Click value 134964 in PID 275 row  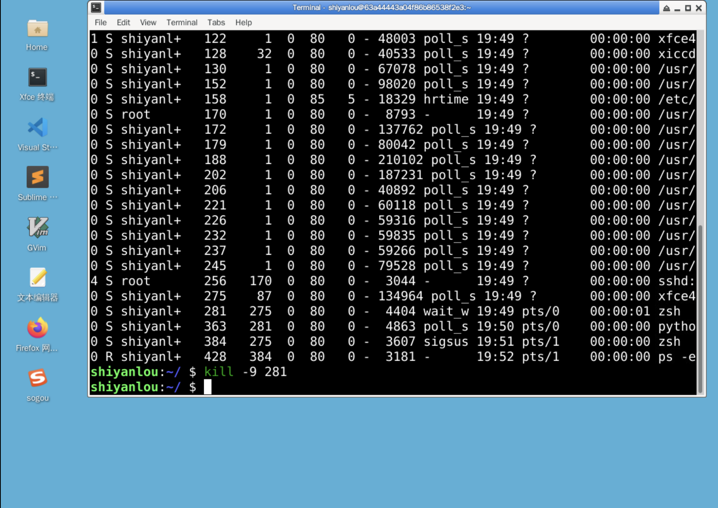[x=400, y=296]
